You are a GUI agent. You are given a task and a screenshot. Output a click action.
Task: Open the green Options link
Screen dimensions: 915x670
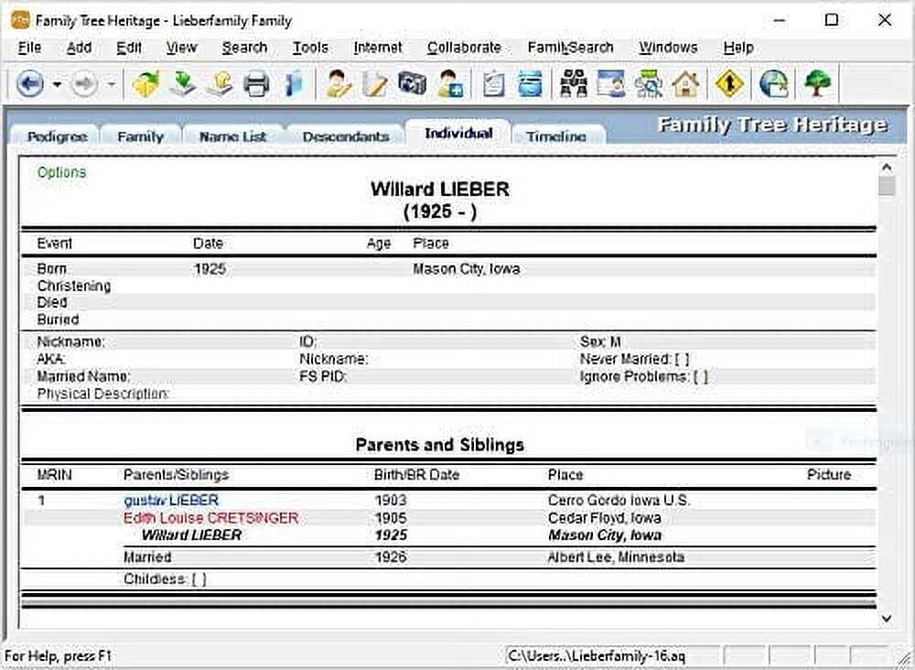[61, 172]
